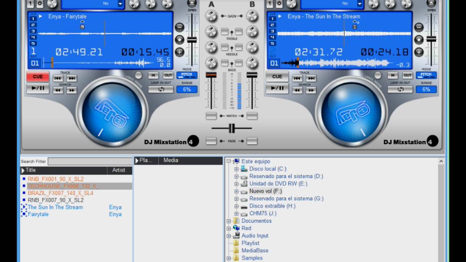The width and height of the screenshot is (466, 262).
Task: Expand Nuevo vol (F:) drive node
Action: tap(236, 191)
